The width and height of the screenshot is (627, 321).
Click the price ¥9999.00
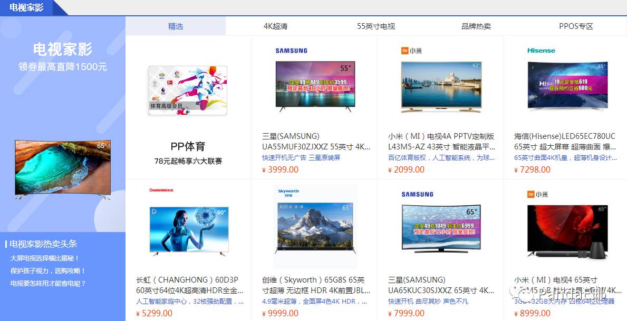coord(281,314)
